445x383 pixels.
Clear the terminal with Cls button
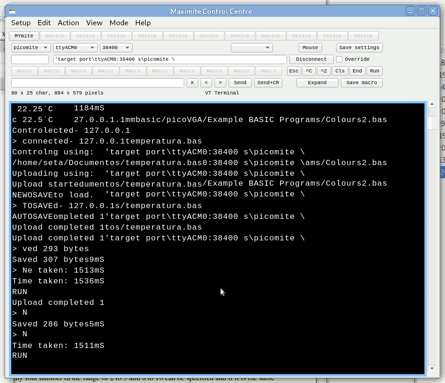click(340, 71)
